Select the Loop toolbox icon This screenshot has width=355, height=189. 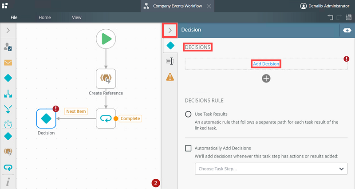click(8, 168)
